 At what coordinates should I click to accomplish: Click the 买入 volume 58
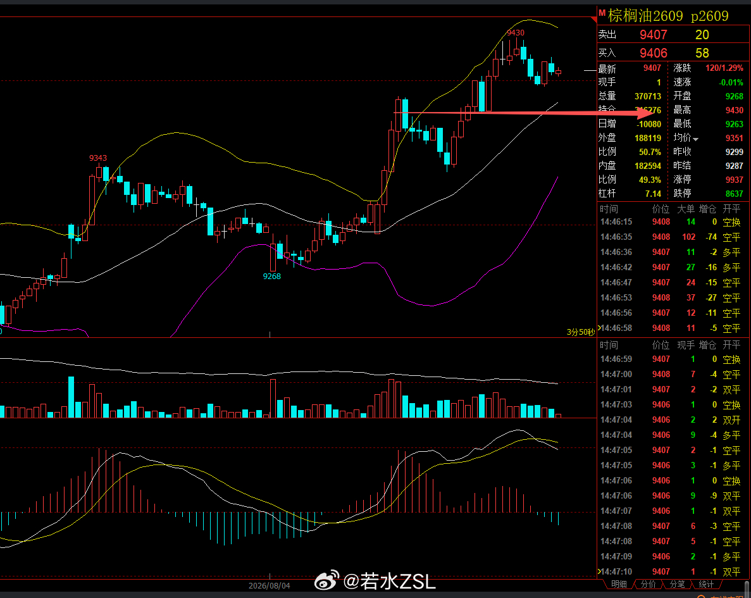point(702,53)
